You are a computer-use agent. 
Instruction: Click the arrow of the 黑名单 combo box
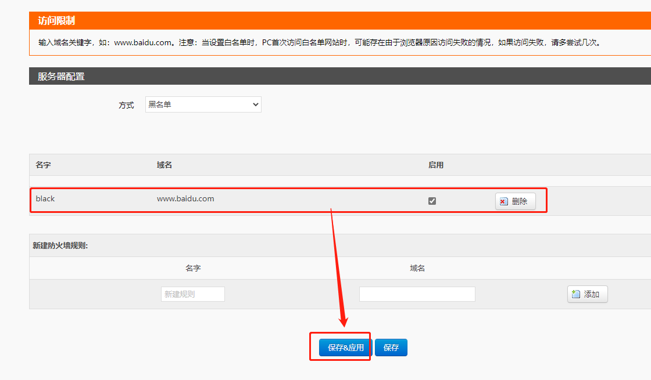255,104
